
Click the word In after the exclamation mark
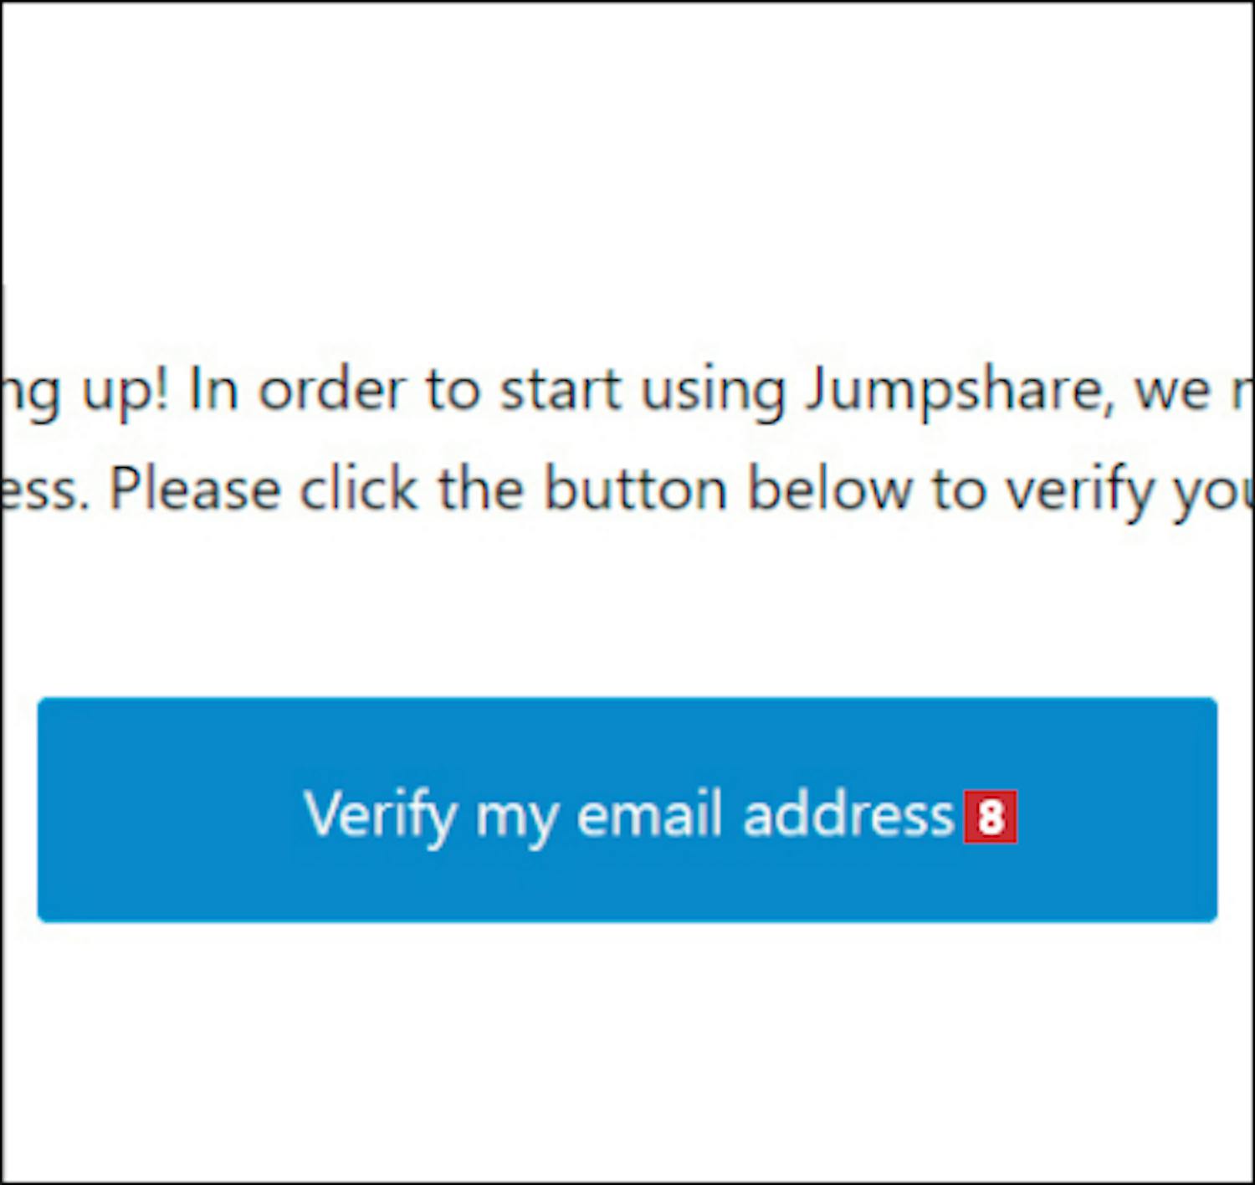point(213,390)
